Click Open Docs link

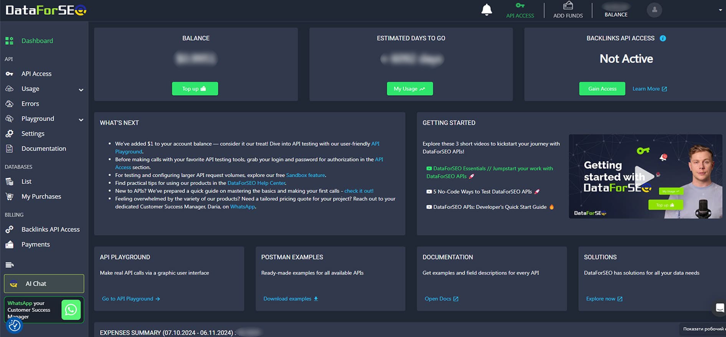tap(441, 299)
